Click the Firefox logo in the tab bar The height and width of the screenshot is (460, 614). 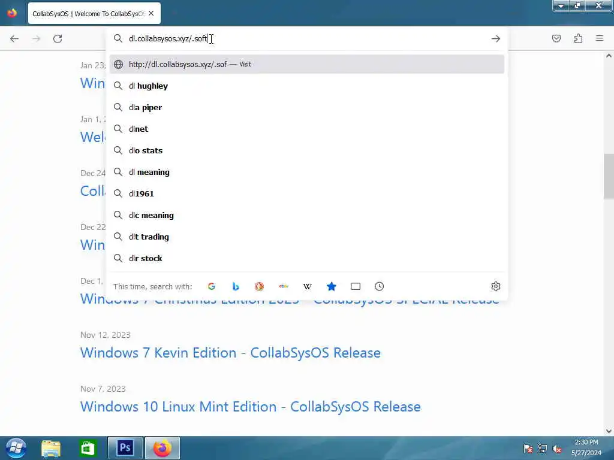click(12, 13)
